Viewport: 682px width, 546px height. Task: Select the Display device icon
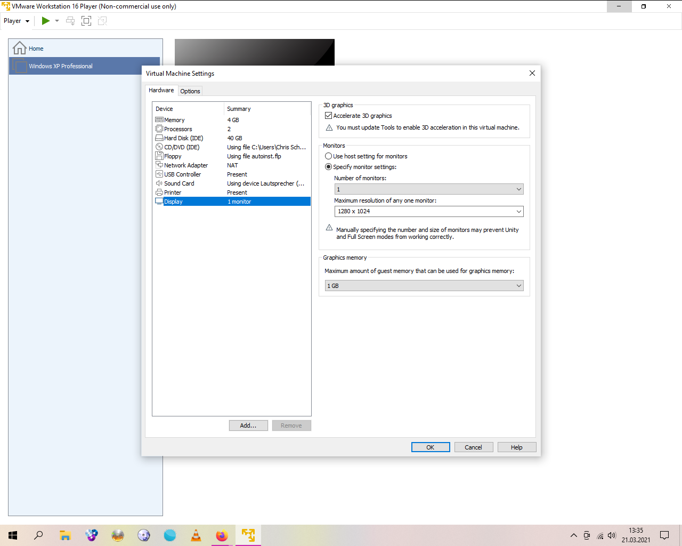click(x=159, y=202)
